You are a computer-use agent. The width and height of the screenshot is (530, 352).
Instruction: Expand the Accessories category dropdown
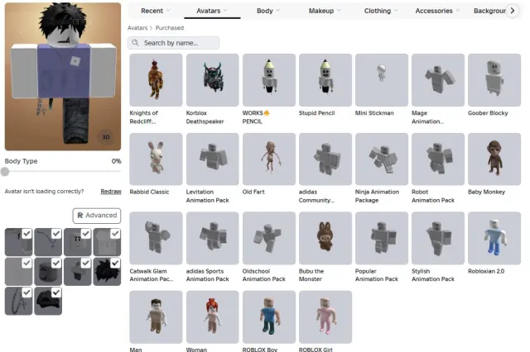click(437, 11)
